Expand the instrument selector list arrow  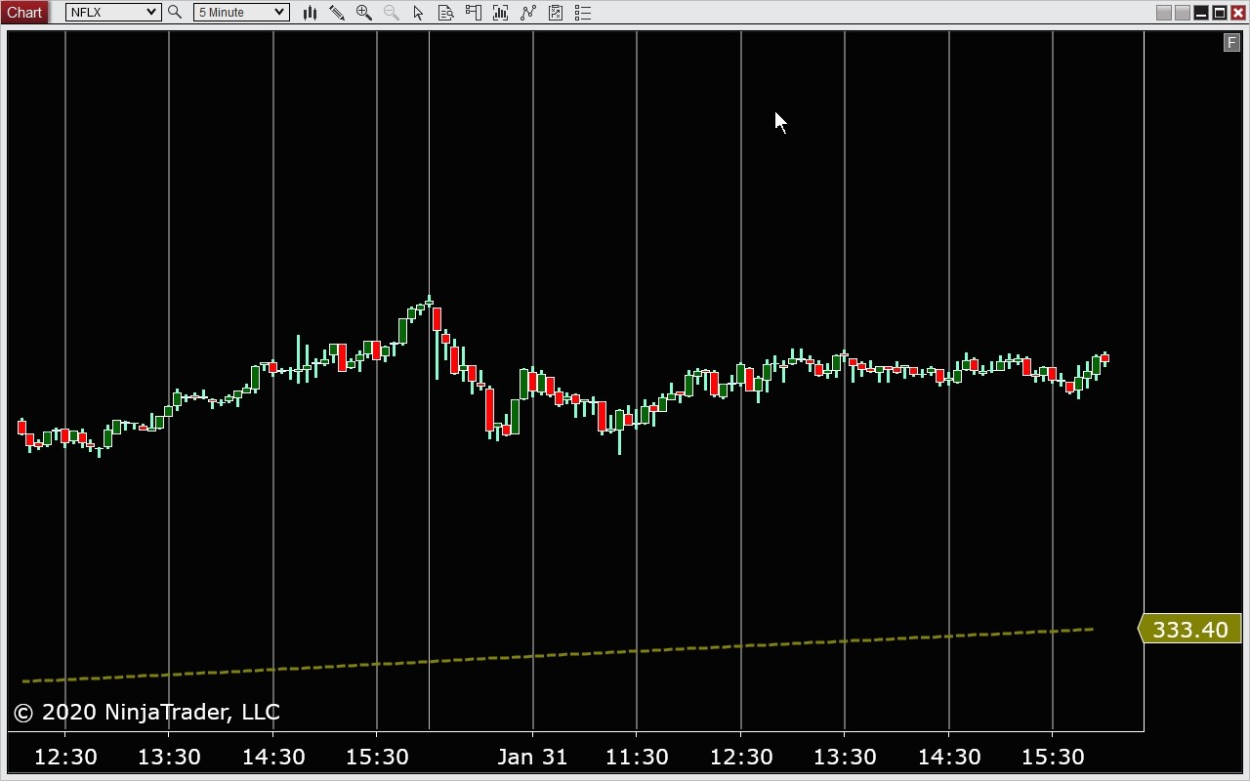(x=151, y=12)
